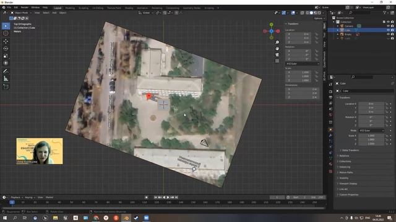Expand the Visibility panel
Screen dimensions: 396x222
[x=343, y=178]
